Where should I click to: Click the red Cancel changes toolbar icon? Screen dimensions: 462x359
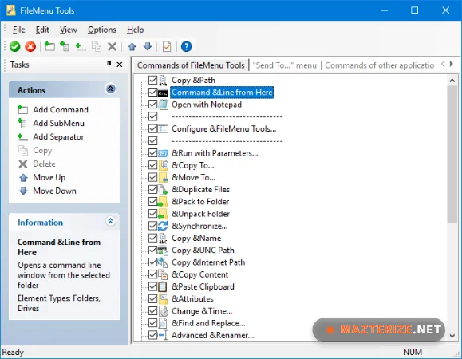(30, 46)
